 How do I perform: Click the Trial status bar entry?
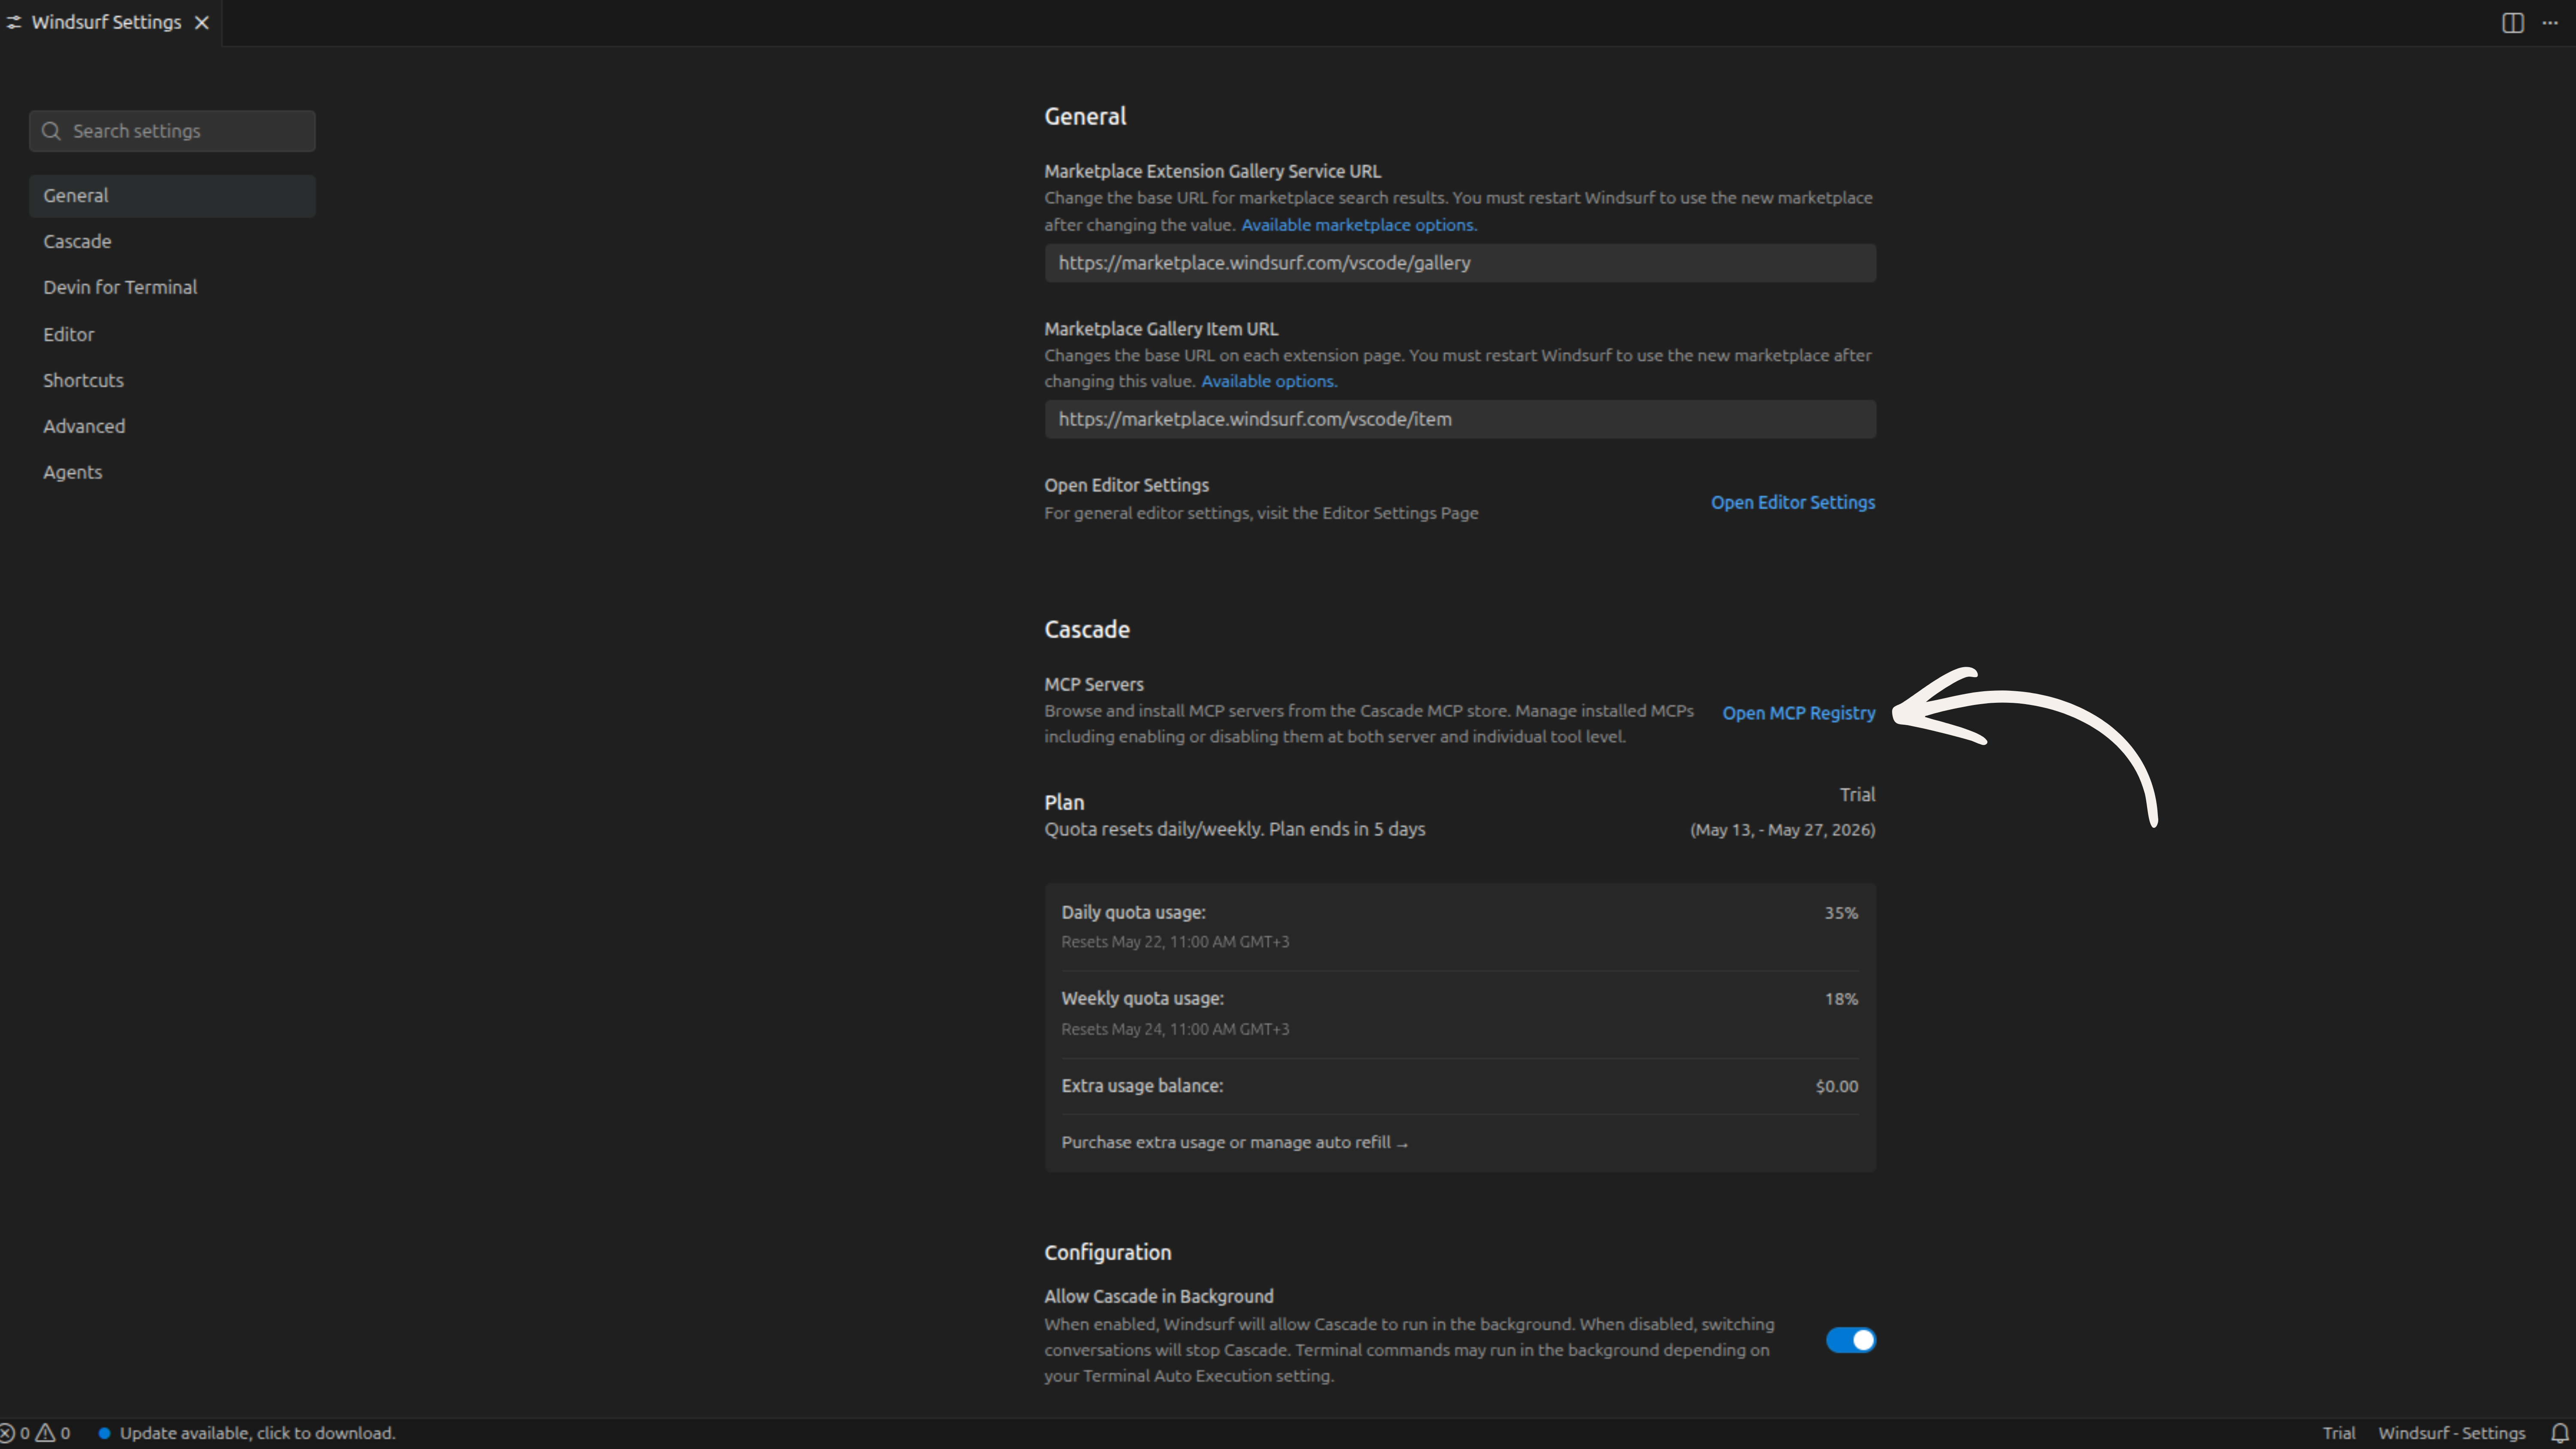click(x=2339, y=1433)
